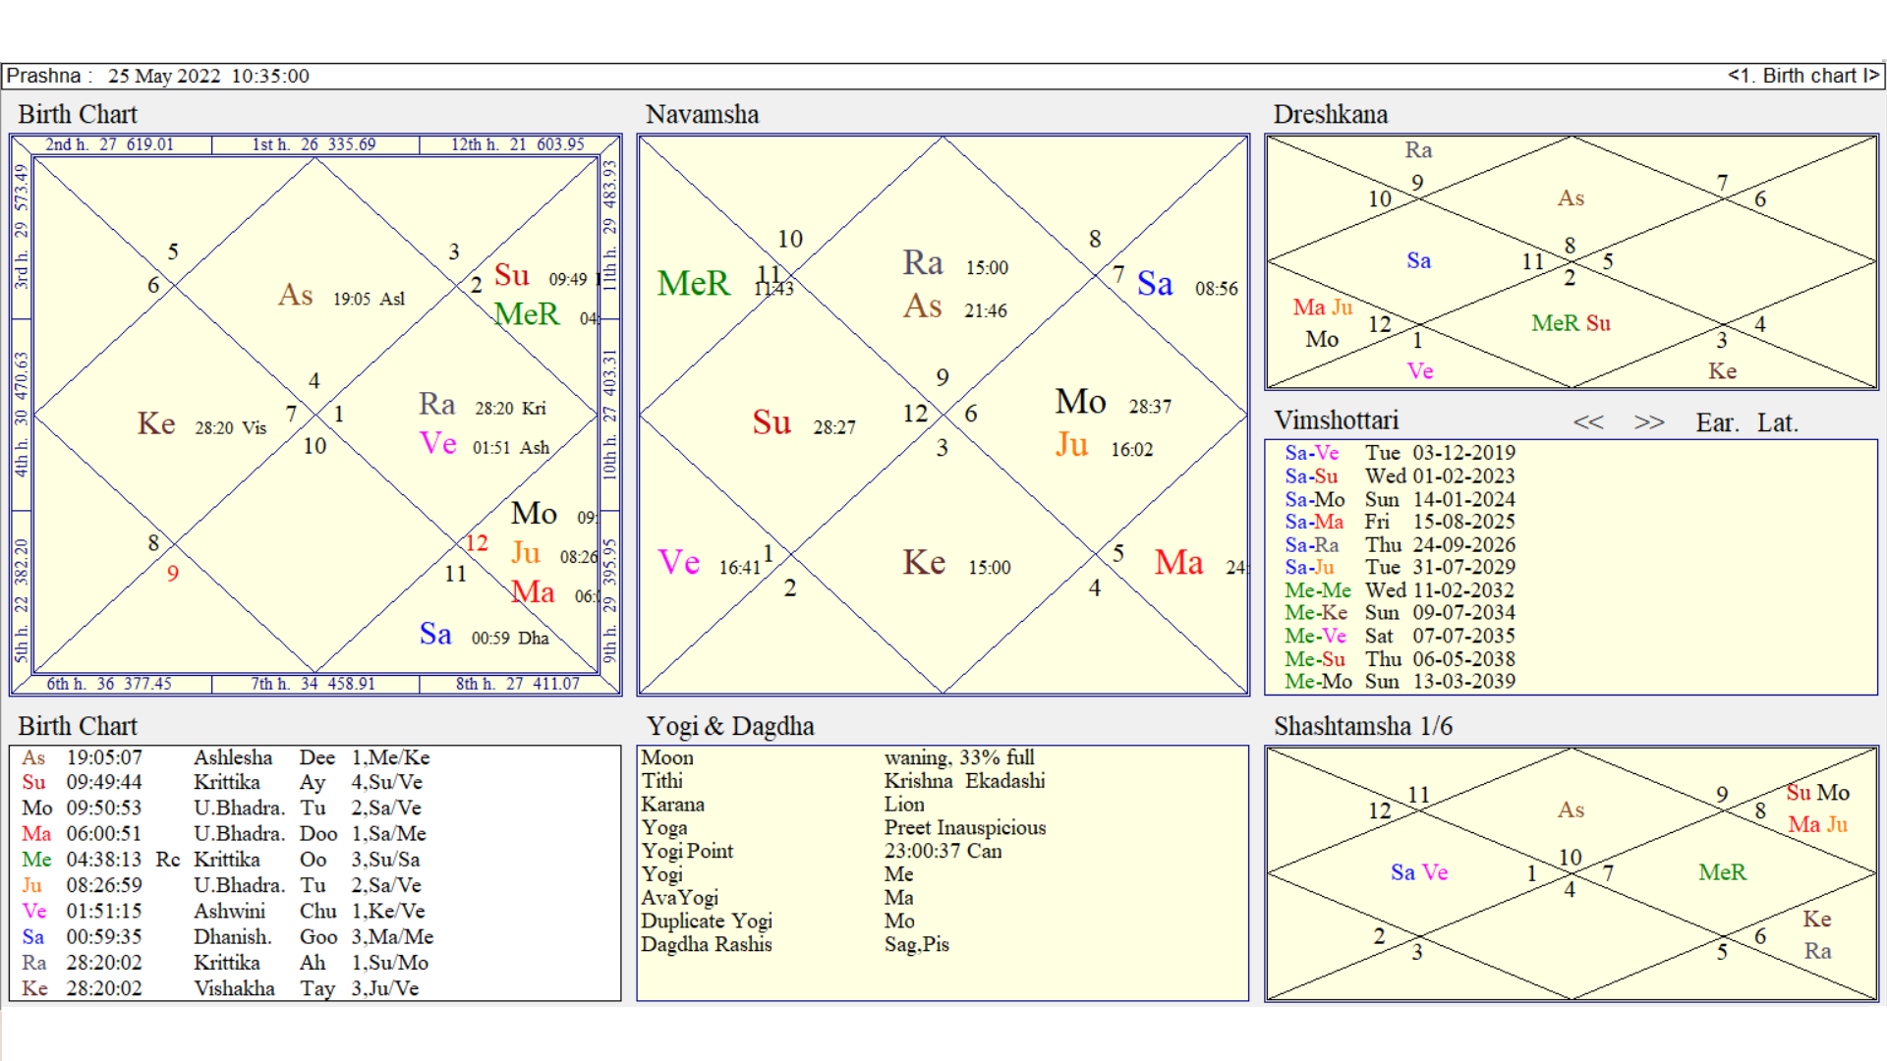The height and width of the screenshot is (1061, 1887).
Task: Click the MeR retrograde Mercury label in Navamsha
Action: coord(693,284)
